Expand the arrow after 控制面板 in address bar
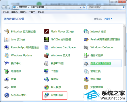The height and width of the screenshot is (102, 127). coord(29,7)
